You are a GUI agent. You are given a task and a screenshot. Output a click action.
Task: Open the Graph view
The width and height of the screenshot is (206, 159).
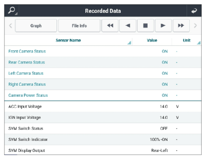click(x=36, y=26)
